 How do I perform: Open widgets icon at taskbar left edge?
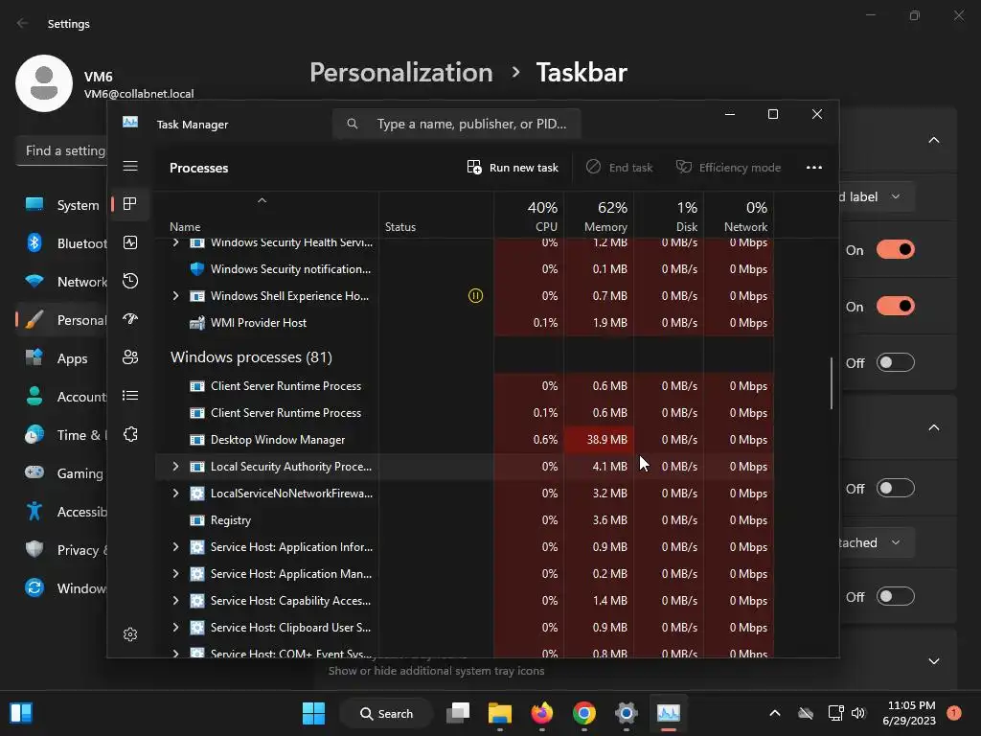(21, 713)
